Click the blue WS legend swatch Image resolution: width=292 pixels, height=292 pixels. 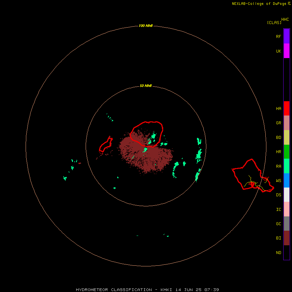286,180
